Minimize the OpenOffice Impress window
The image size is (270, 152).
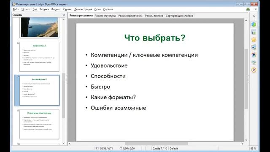click(x=239, y=4)
